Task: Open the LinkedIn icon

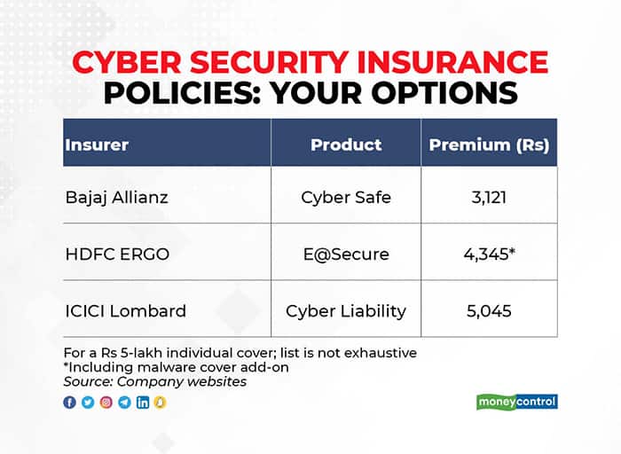Action: 143,403
